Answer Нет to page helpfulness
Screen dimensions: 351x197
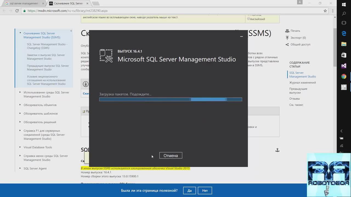(205, 190)
